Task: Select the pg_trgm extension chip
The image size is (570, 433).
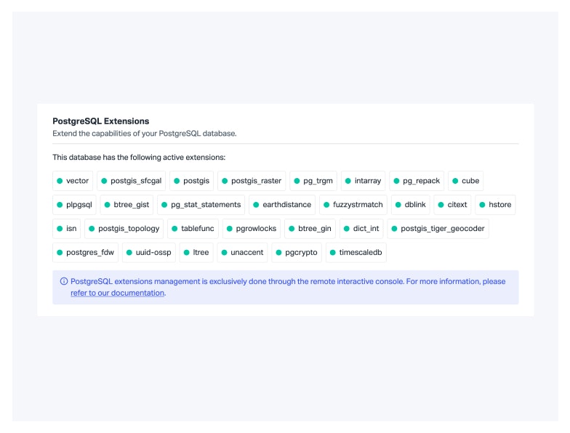Action: [313, 181]
